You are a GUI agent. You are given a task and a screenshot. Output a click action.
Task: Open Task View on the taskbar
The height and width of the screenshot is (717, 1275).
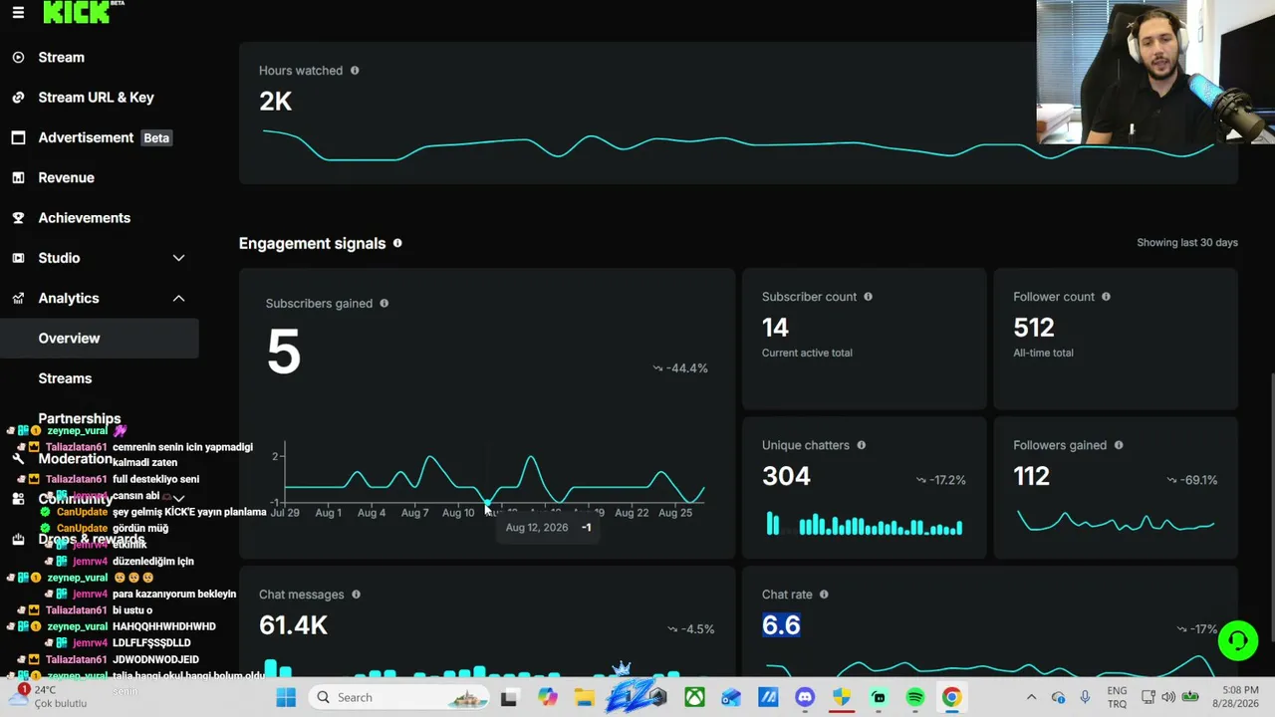(x=509, y=697)
